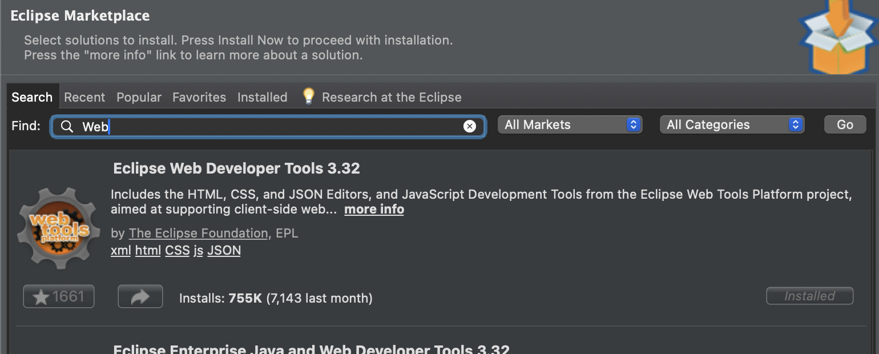This screenshot has height=354, width=879.
Task: Share Eclipse Web Developer Tools via arrow button
Action: click(140, 296)
